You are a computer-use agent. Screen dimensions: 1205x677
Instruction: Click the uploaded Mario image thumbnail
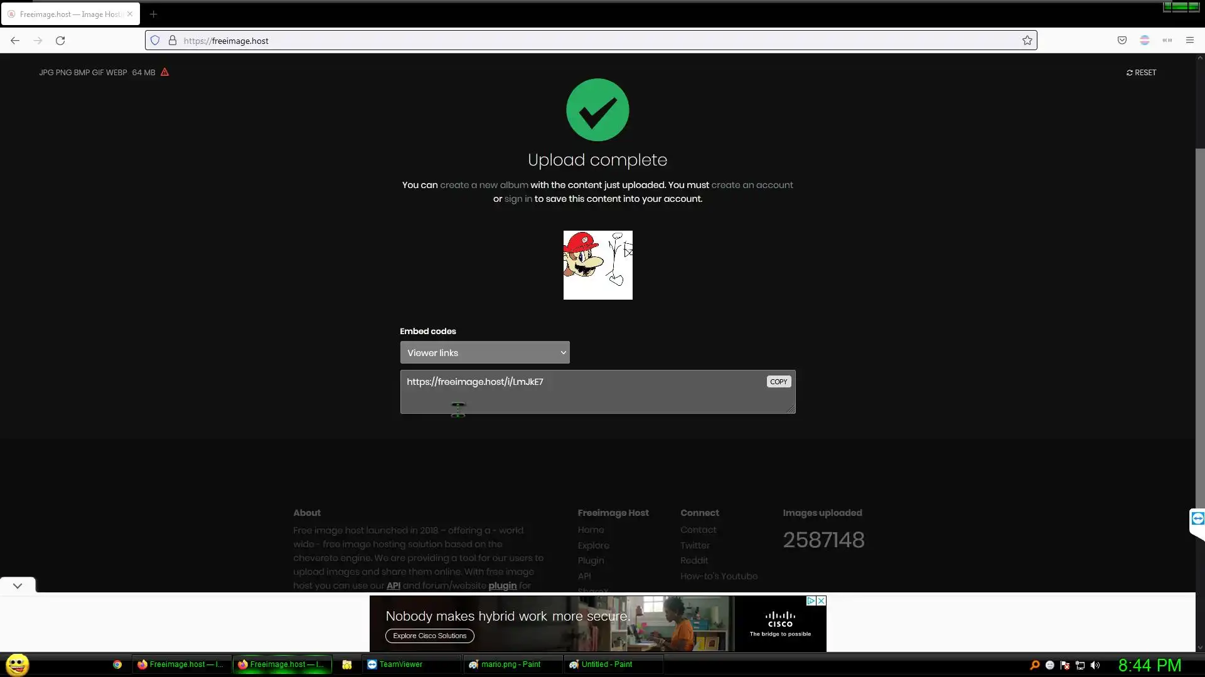[597, 265]
